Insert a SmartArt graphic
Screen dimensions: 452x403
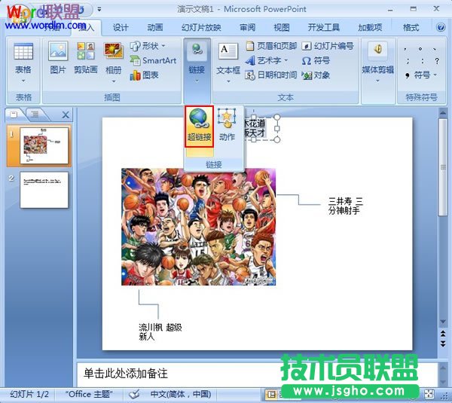point(153,60)
